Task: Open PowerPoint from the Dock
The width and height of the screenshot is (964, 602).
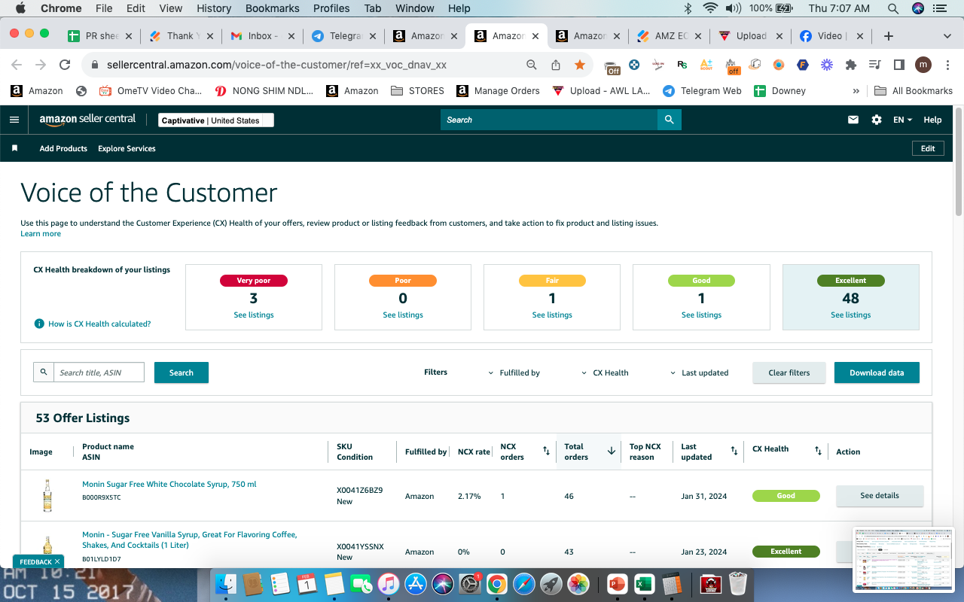Action: 618,583
